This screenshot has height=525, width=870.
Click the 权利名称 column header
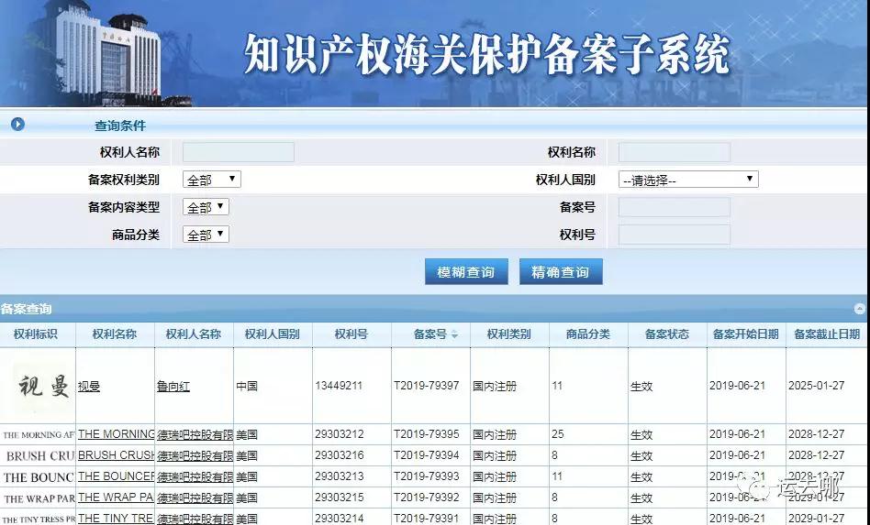(115, 334)
